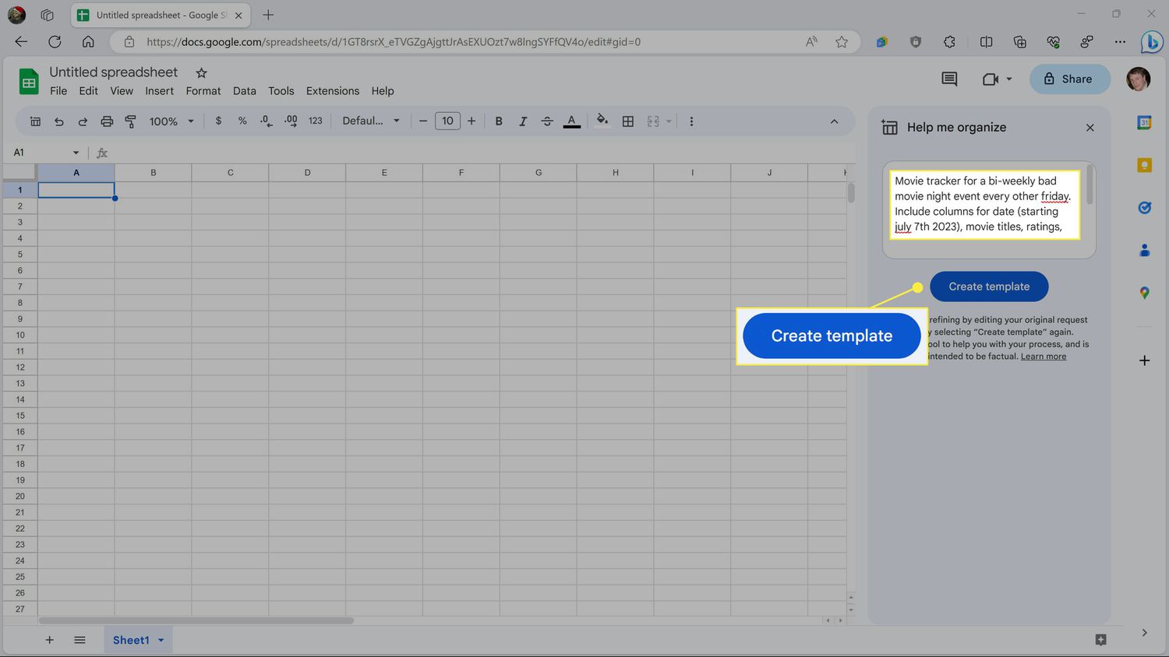Click the undo arrow in toolbar
Image resolution: width=1169 pixels, height=657 pixels.
tap(58, 121)
